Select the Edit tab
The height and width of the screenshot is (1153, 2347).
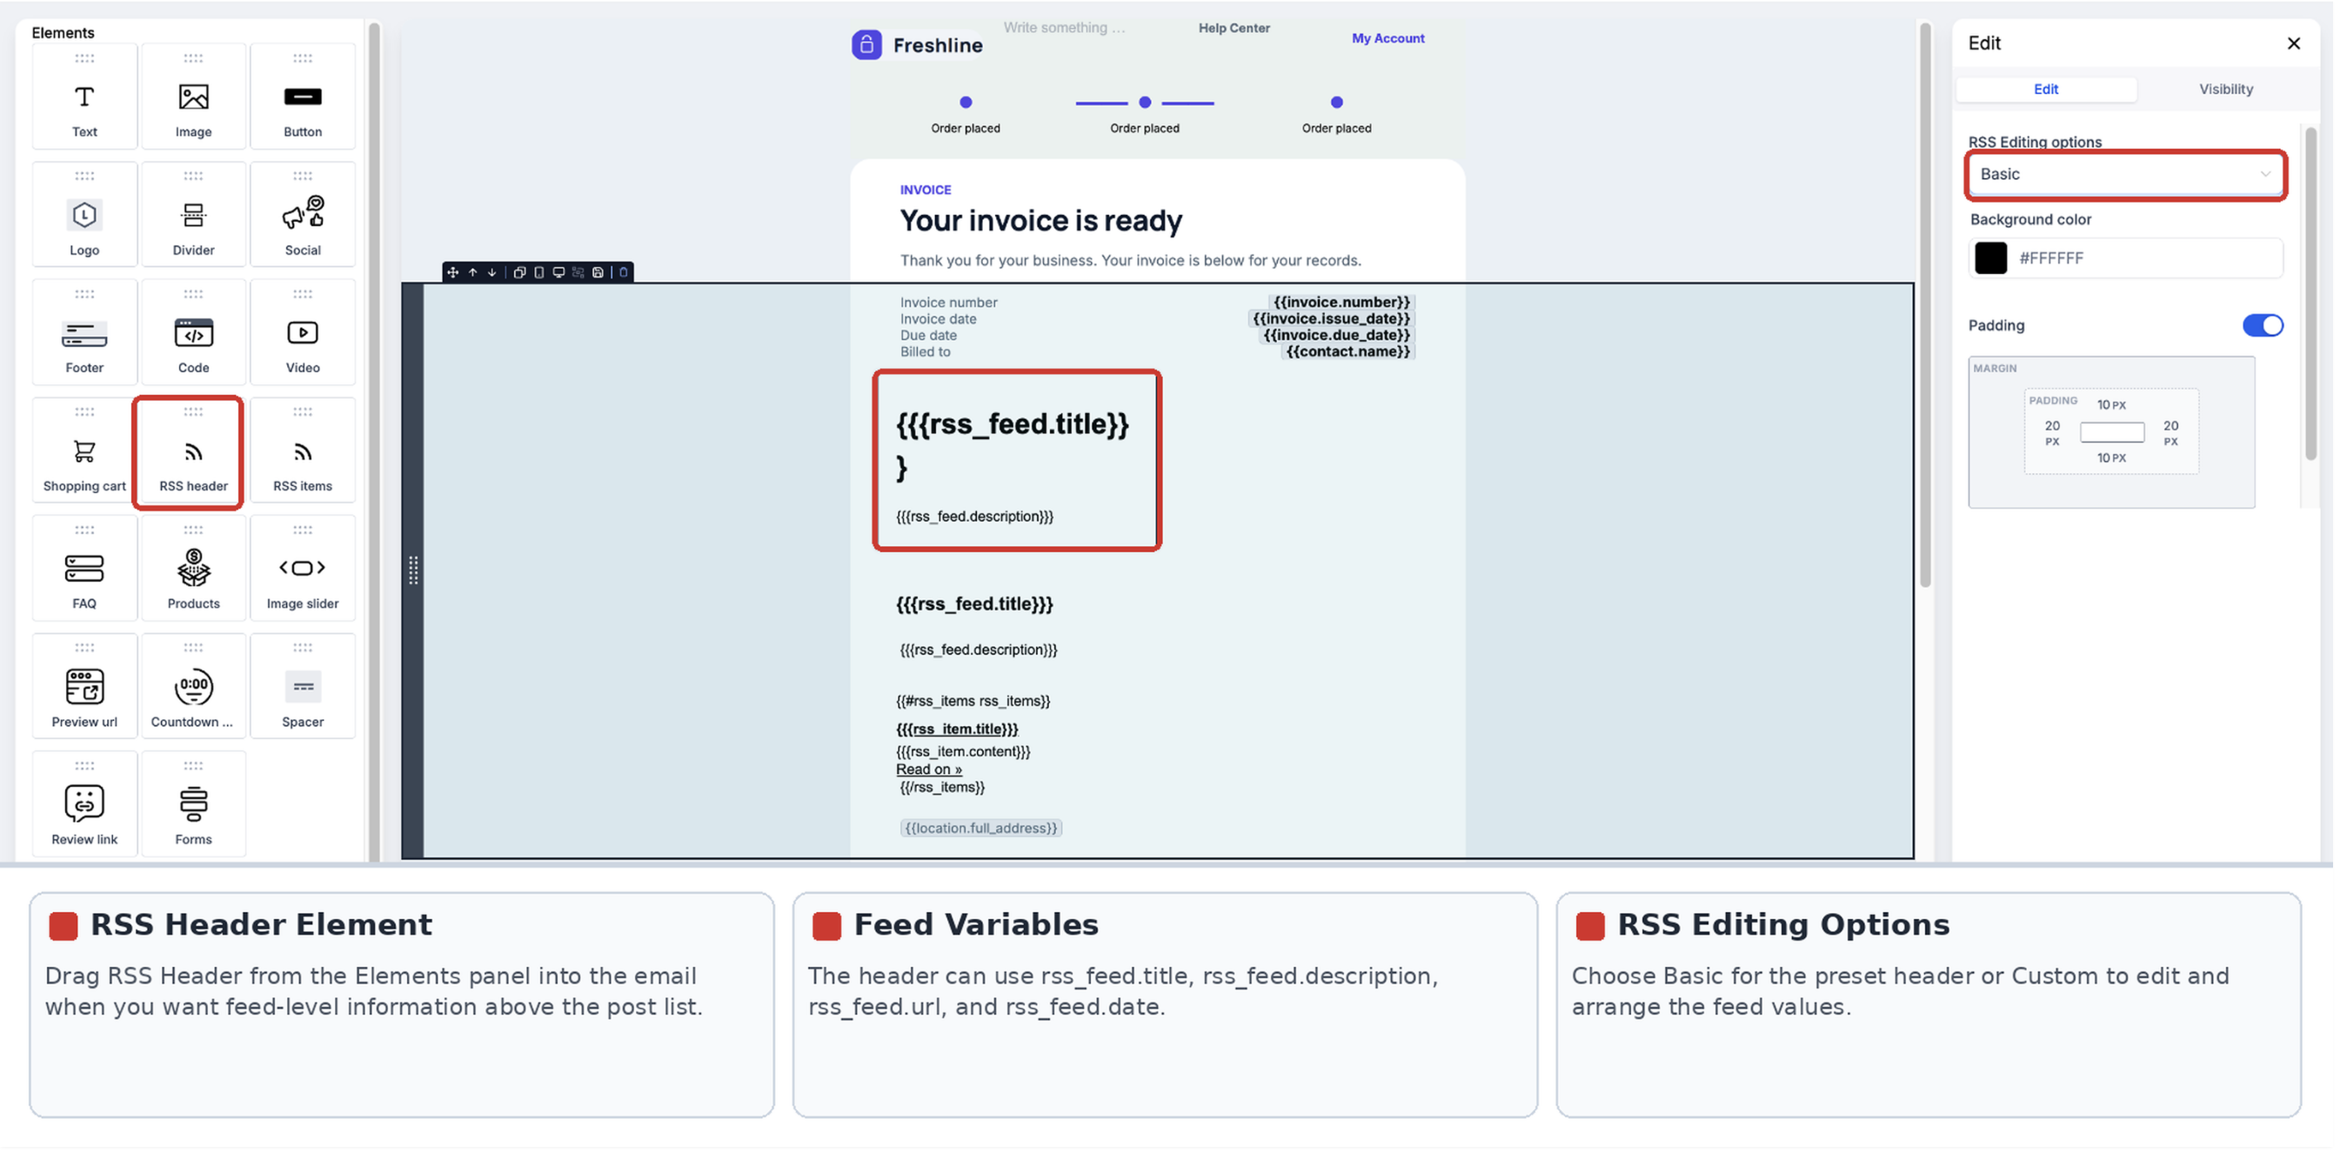(x=2058, y=90)
